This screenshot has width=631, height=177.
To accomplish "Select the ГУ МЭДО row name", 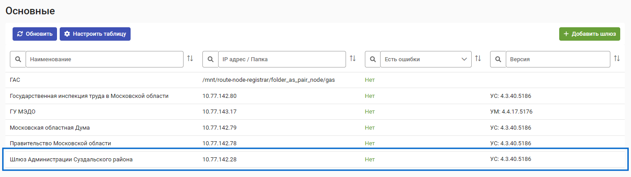I will [22, 112].
